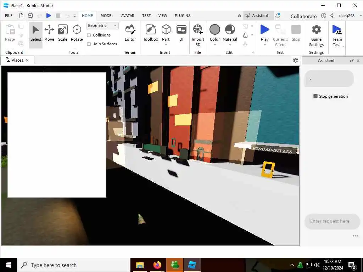Click the help question mark icon
Screen dimensions: 363x272
point(323,16)
